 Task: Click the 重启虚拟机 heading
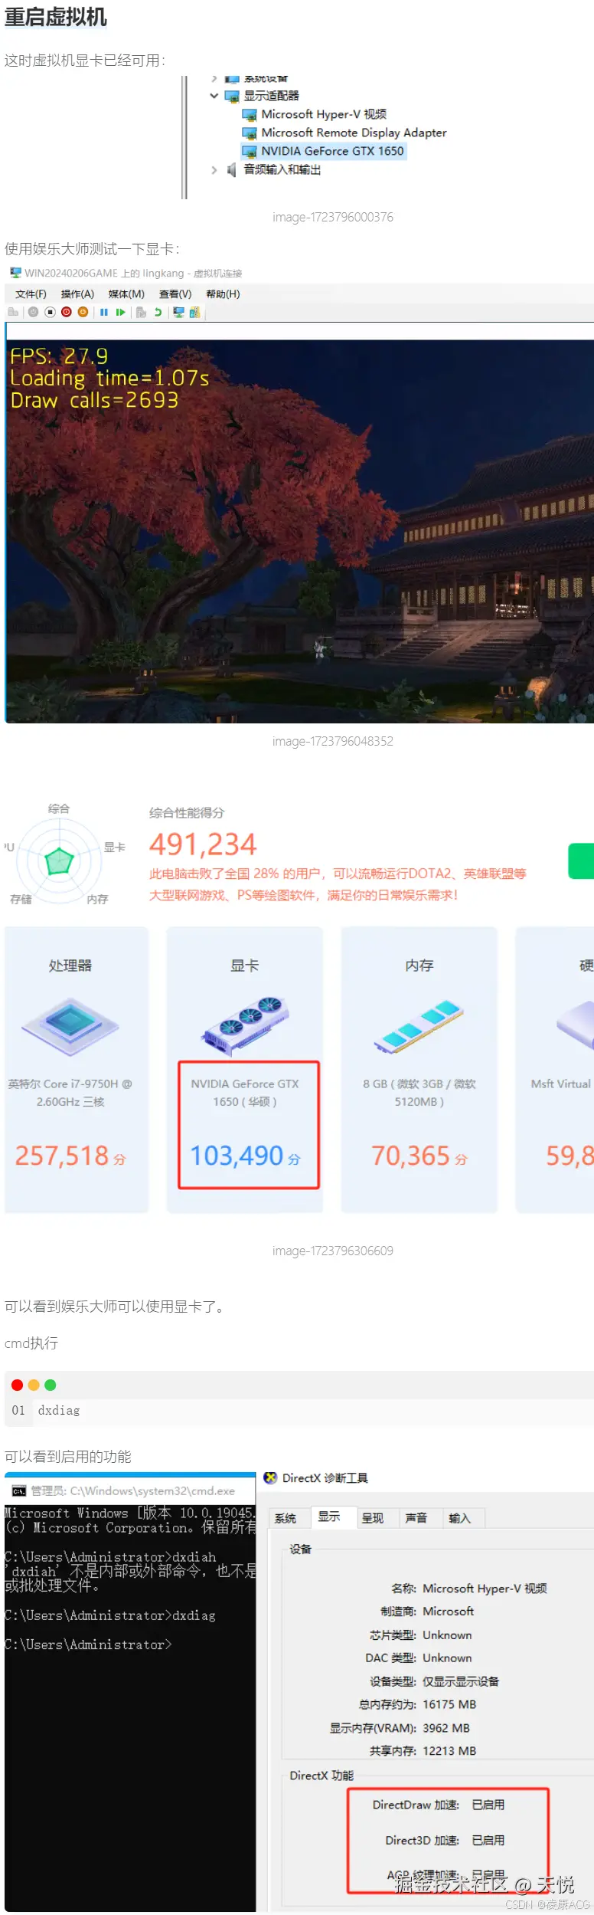pos(55,17)
